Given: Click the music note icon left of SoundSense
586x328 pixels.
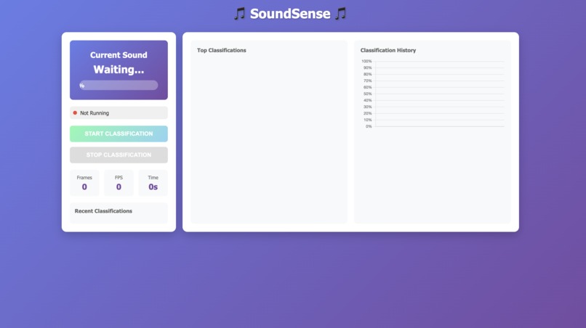Looking at the screenshot, I should tap(239, 14).
